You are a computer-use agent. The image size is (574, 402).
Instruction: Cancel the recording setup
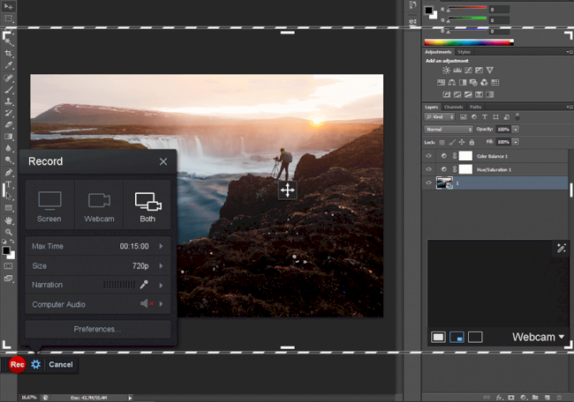61,364
